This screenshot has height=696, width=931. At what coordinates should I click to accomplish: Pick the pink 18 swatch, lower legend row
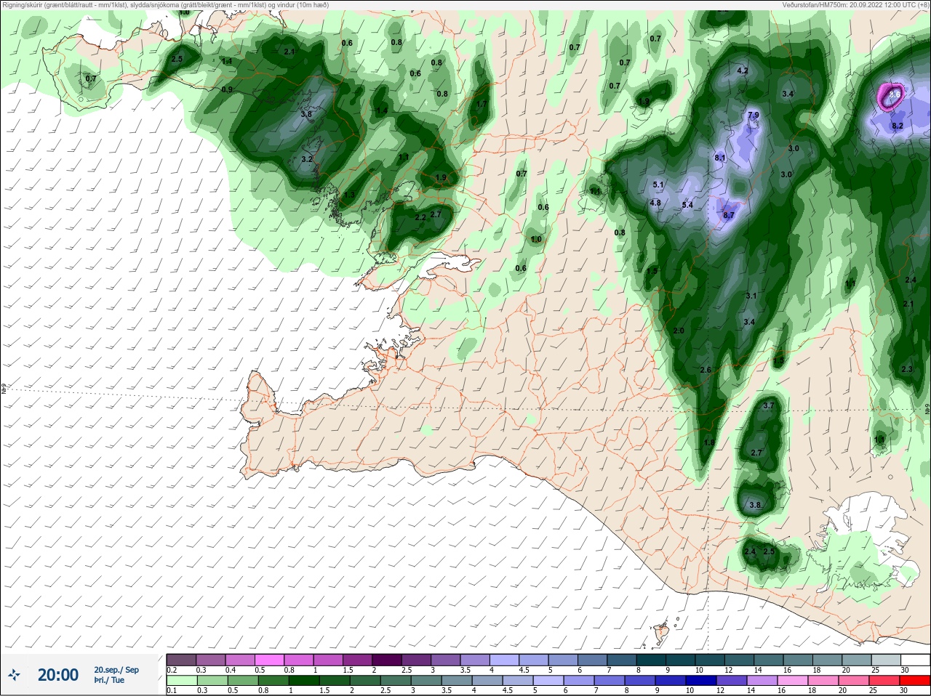click(823, 680)
